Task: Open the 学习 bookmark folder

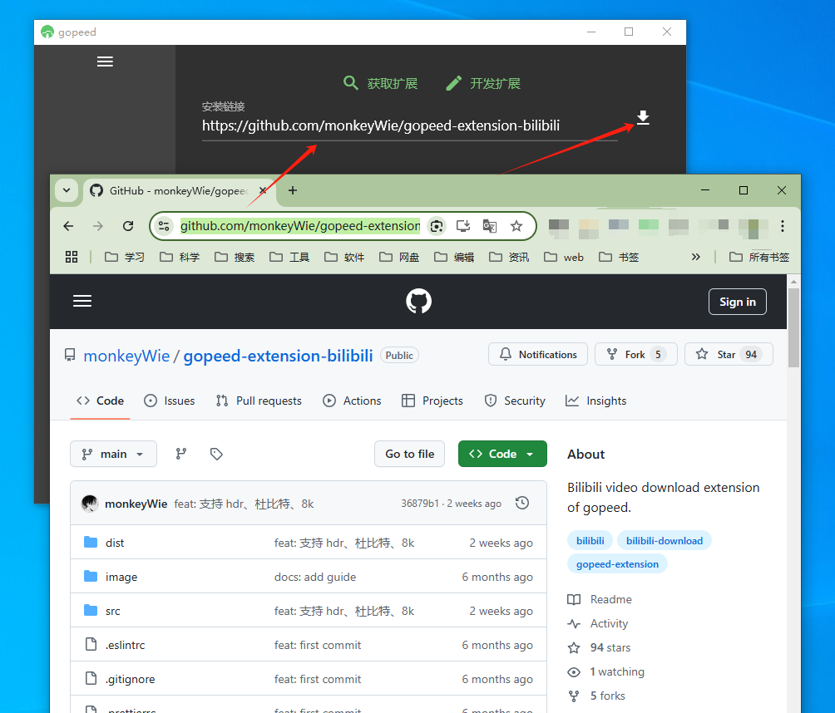Action: point(125,257)
